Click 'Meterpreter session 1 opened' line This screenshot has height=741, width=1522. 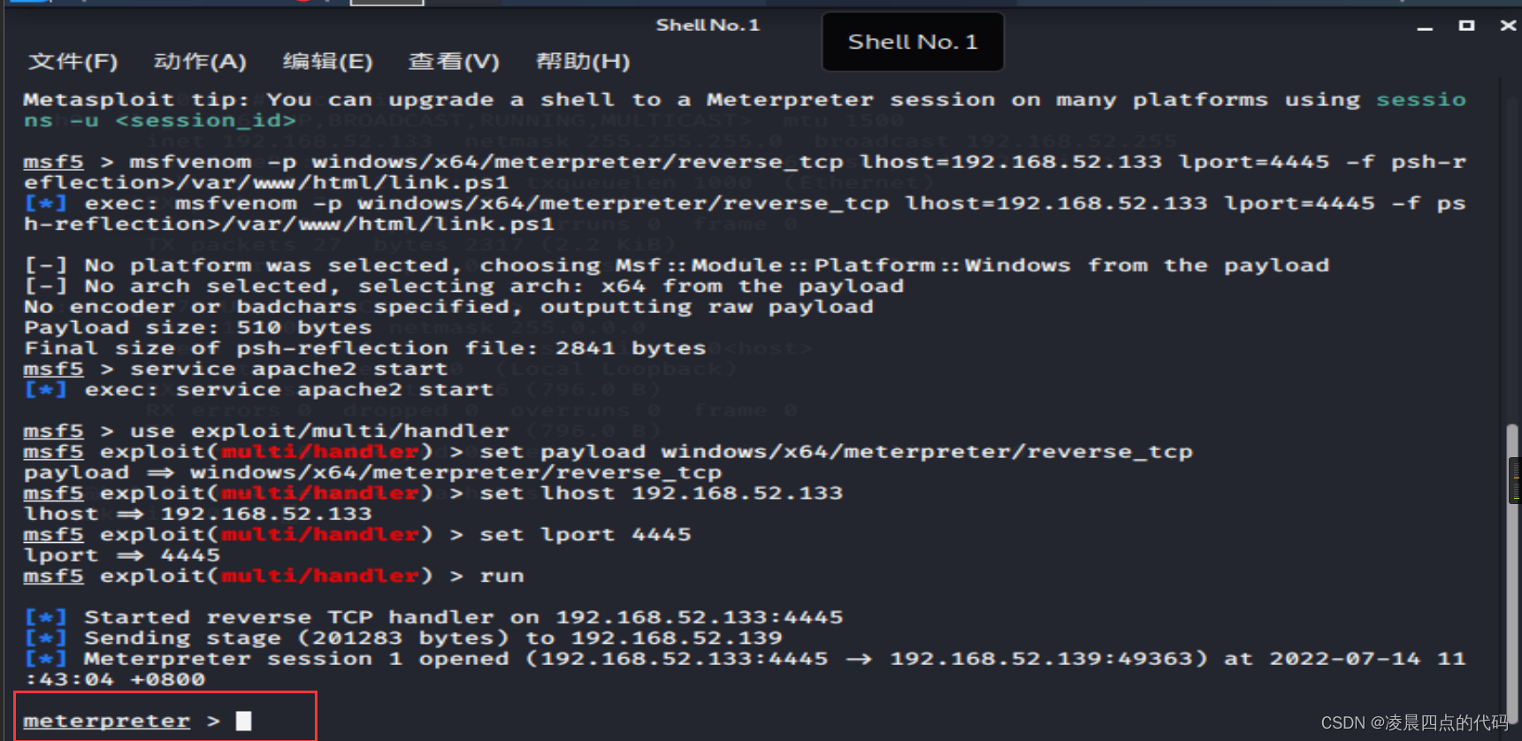[x=745, y=668]
